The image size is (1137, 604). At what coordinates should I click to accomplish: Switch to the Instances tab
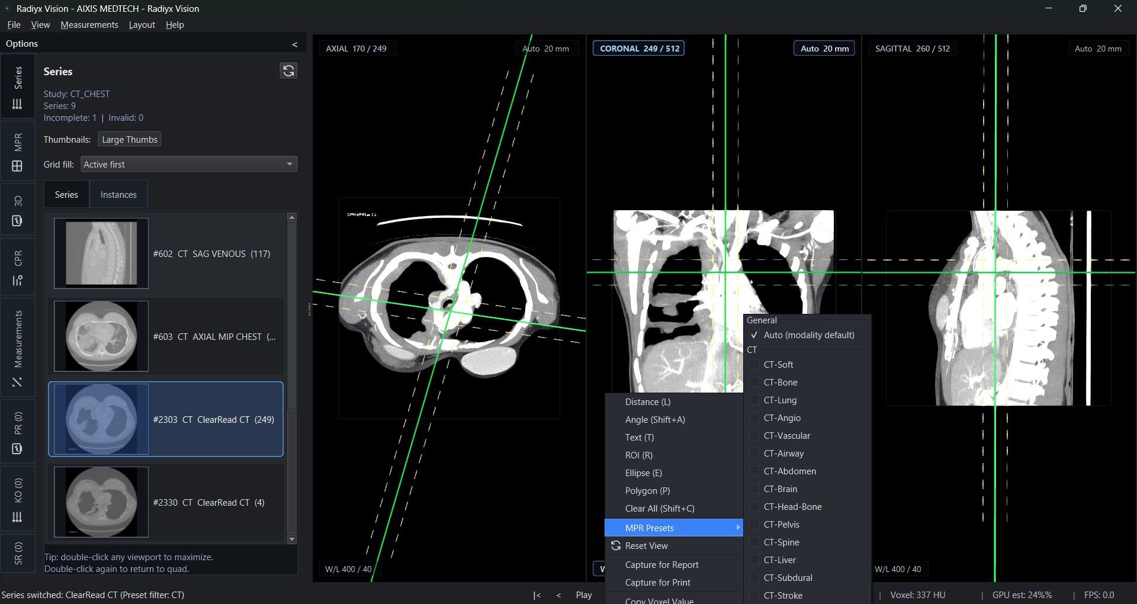[x=118, y=195]
